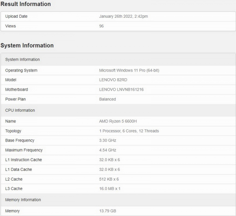This screenshot has height=216, width=236.
Task: Click the Memory Information section header
Action: point(23,200)
